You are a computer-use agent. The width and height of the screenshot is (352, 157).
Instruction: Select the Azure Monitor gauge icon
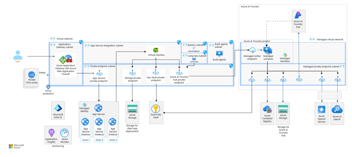pos(65,133)
